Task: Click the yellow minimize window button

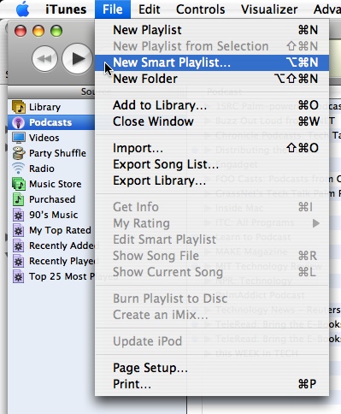Action: 38,31
